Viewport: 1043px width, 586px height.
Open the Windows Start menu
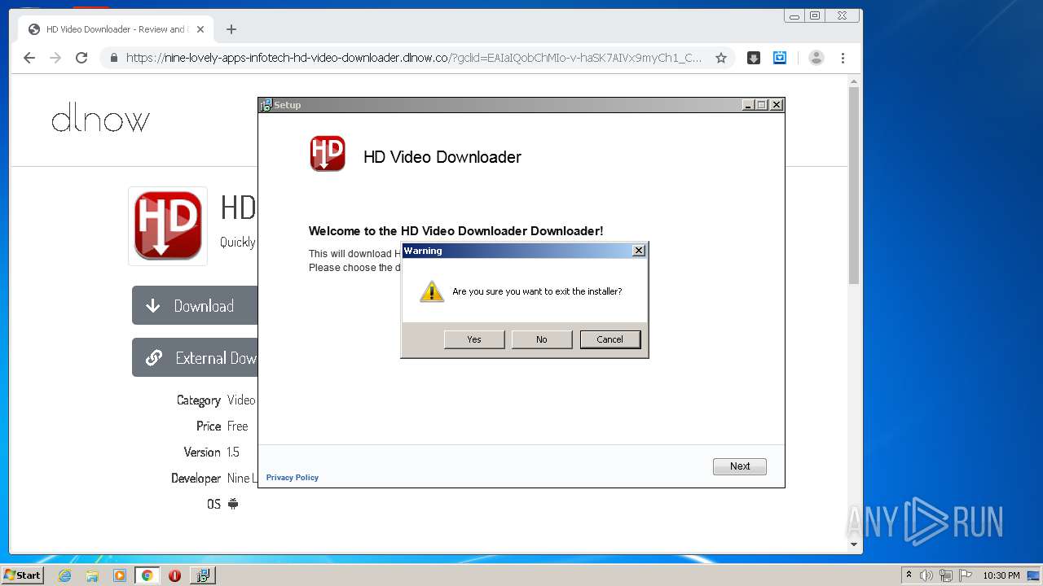[23, 575]
